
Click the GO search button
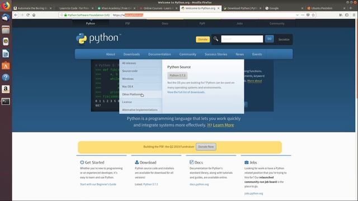[270, 39]
